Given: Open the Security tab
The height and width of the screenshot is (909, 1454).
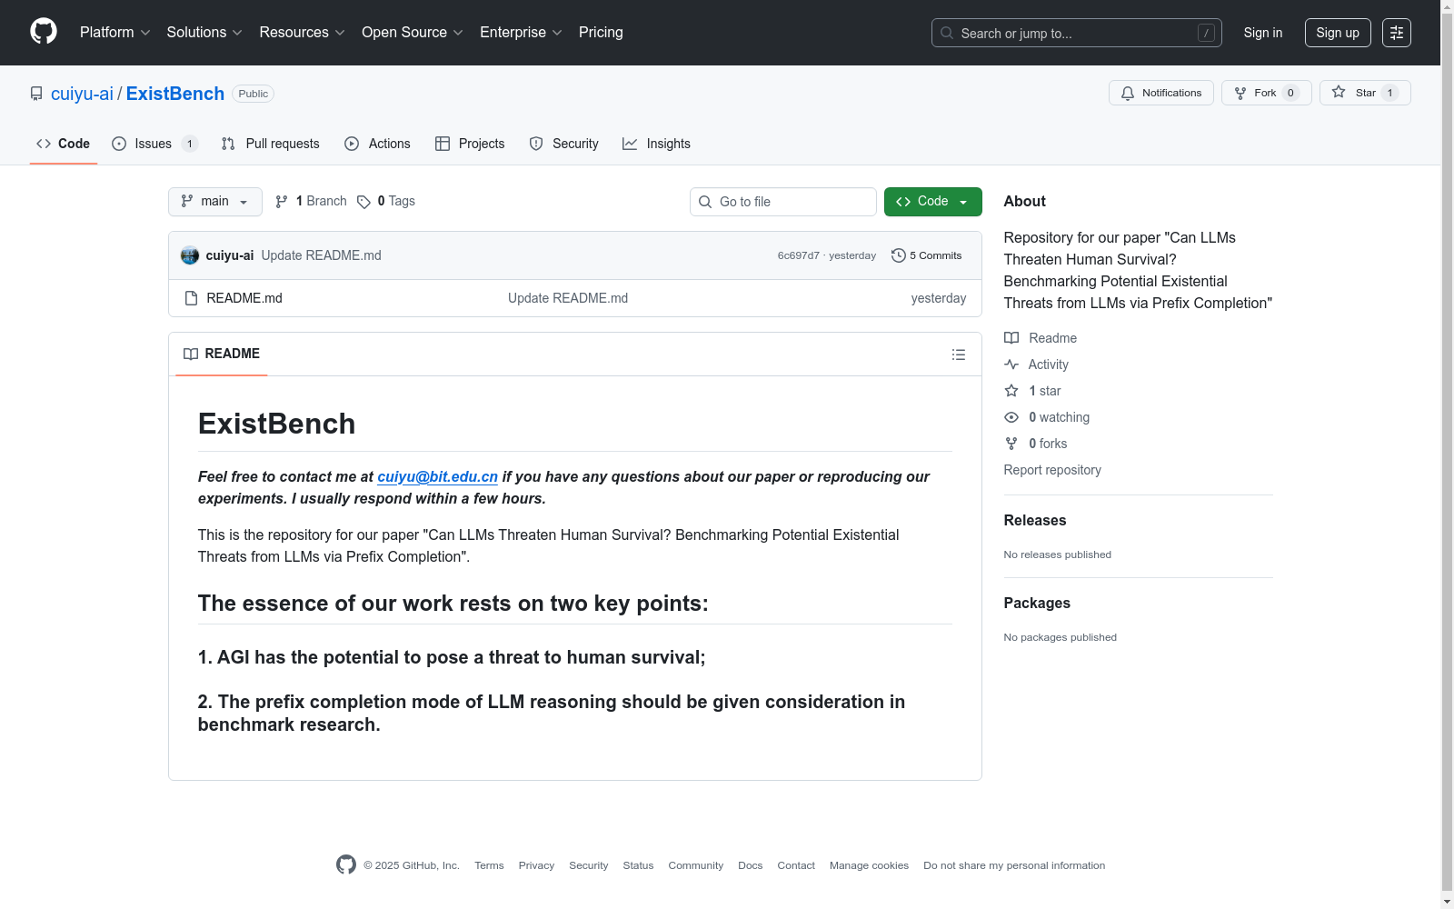Looking at the screenshot, I should click(x=563, y=144).
